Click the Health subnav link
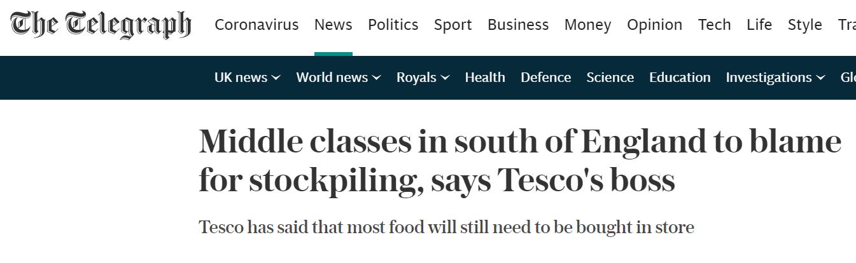This screenshot has height=263, width=856. tap(484, 78)
